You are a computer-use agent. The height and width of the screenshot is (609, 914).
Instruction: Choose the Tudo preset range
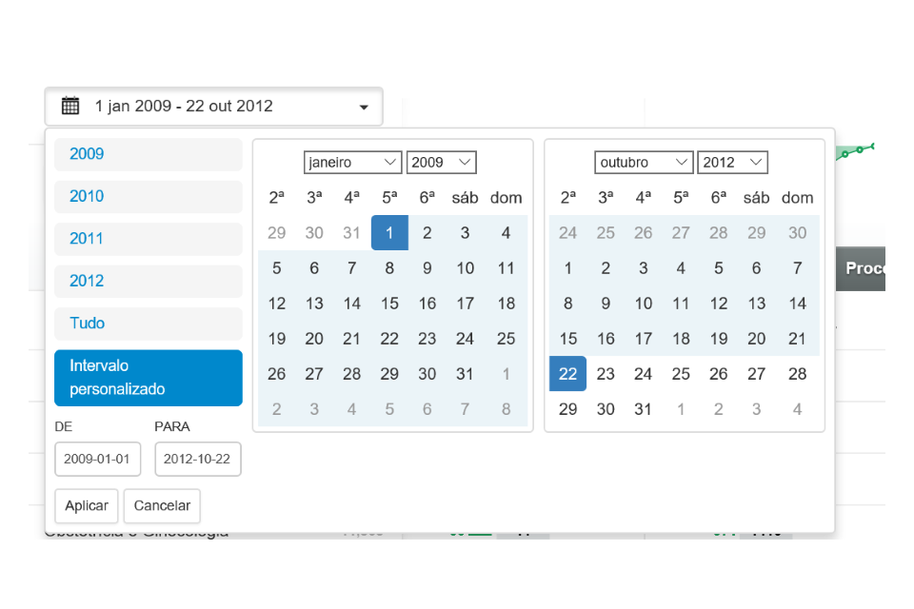149,324
